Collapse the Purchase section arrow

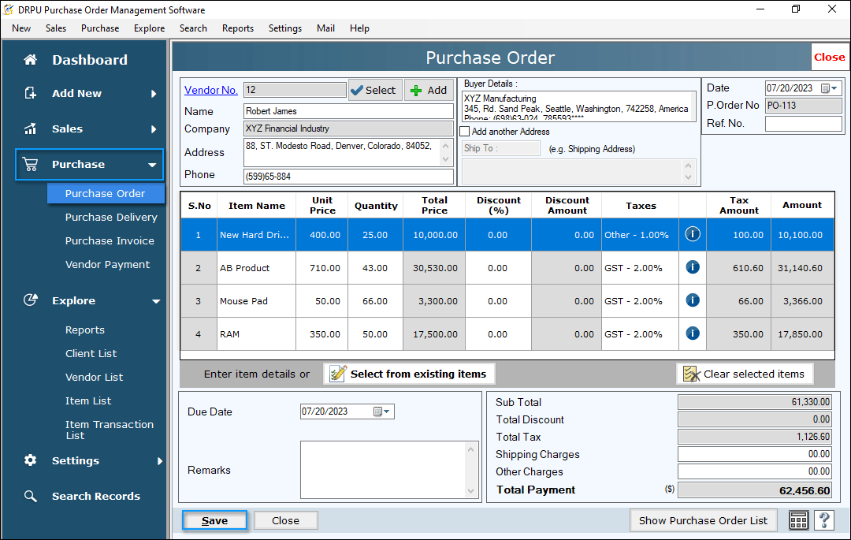(x=153, y=165)
